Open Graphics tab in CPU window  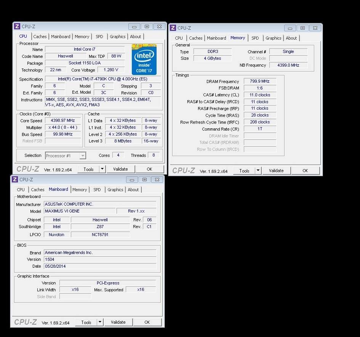[x=118, y=37]
